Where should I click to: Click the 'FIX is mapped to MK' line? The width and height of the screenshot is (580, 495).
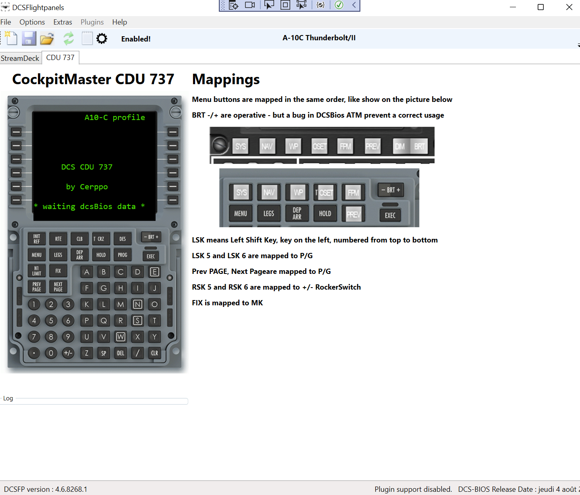click(227, 303)
